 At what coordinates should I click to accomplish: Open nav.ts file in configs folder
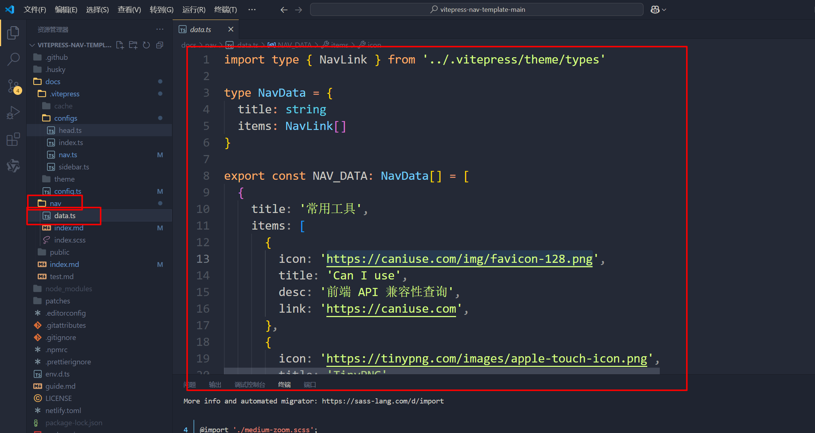(68, 155)
